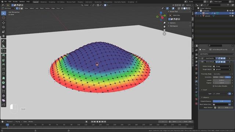This screenshot has height=132, width=235.
Task: Enable edge select mode
Action: pyautogui.click(x=19, y=8)
